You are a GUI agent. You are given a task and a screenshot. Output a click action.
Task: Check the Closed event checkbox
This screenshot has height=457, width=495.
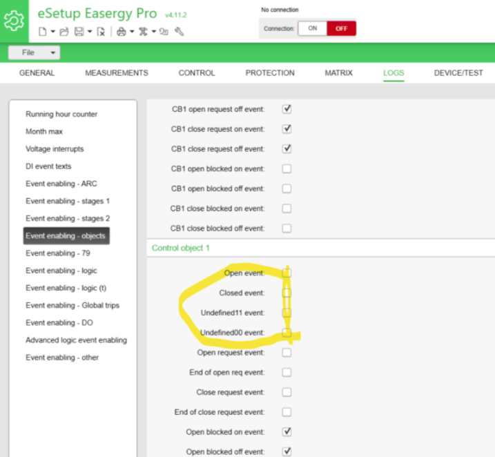click(x=287, y=293)
